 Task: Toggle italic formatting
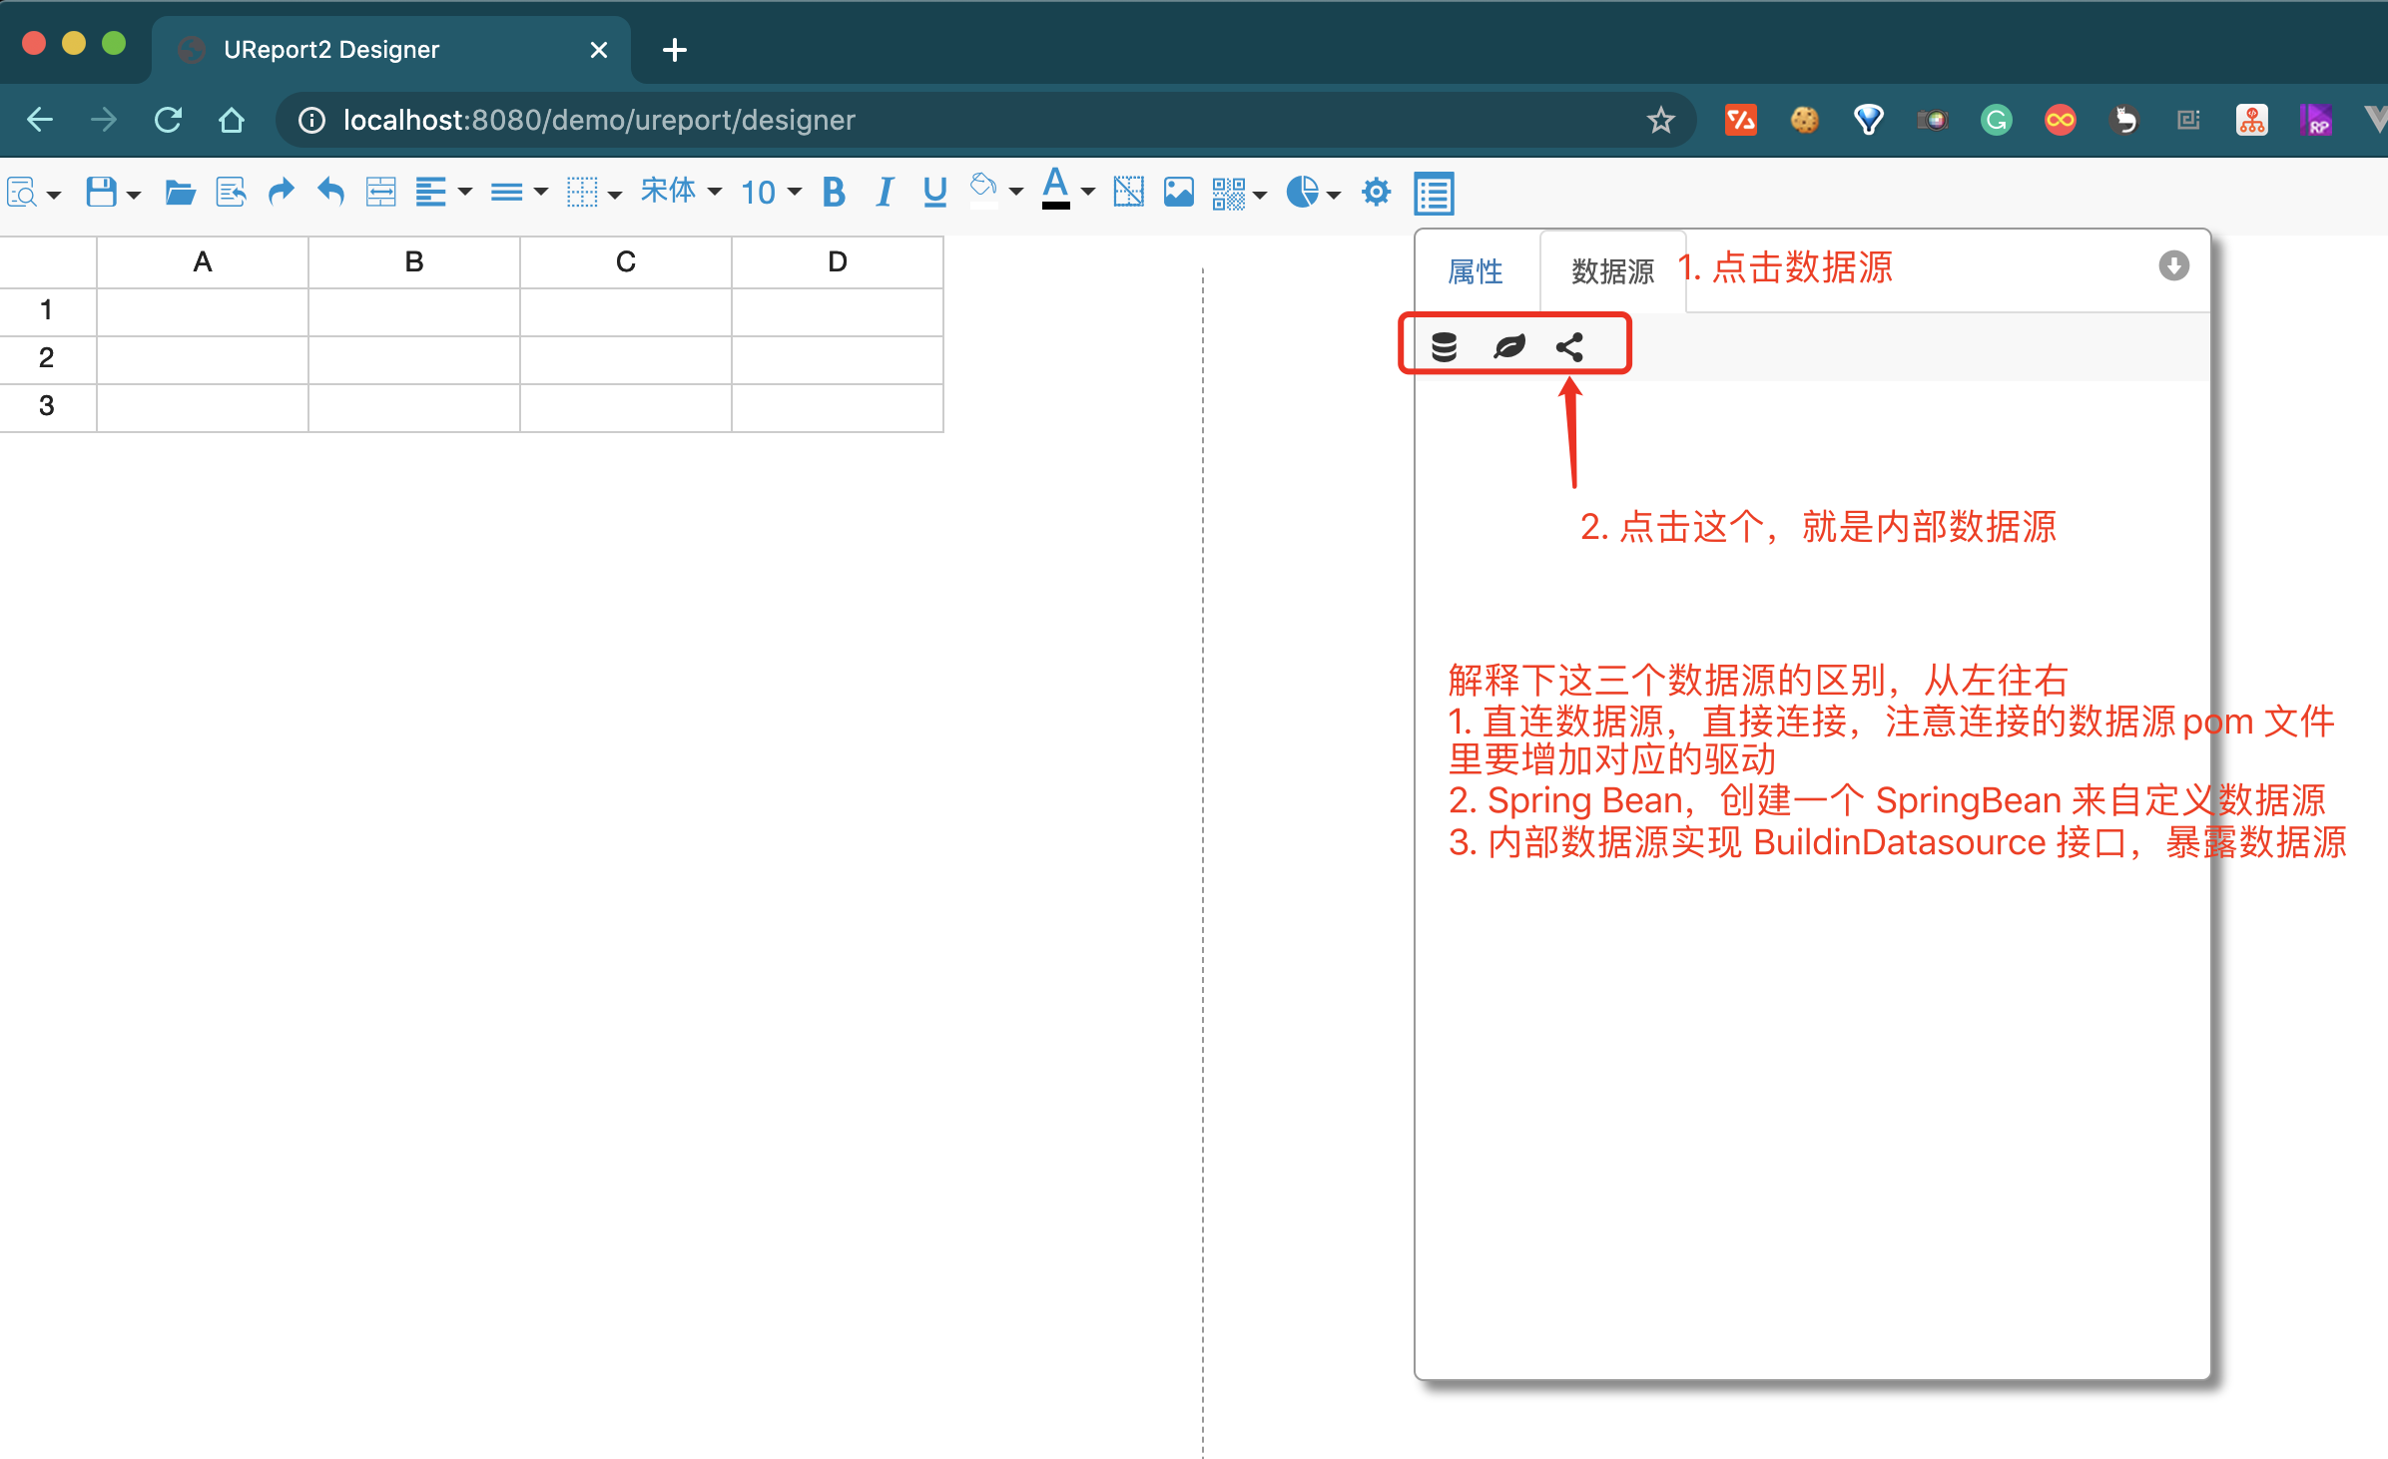pos(884,192)
